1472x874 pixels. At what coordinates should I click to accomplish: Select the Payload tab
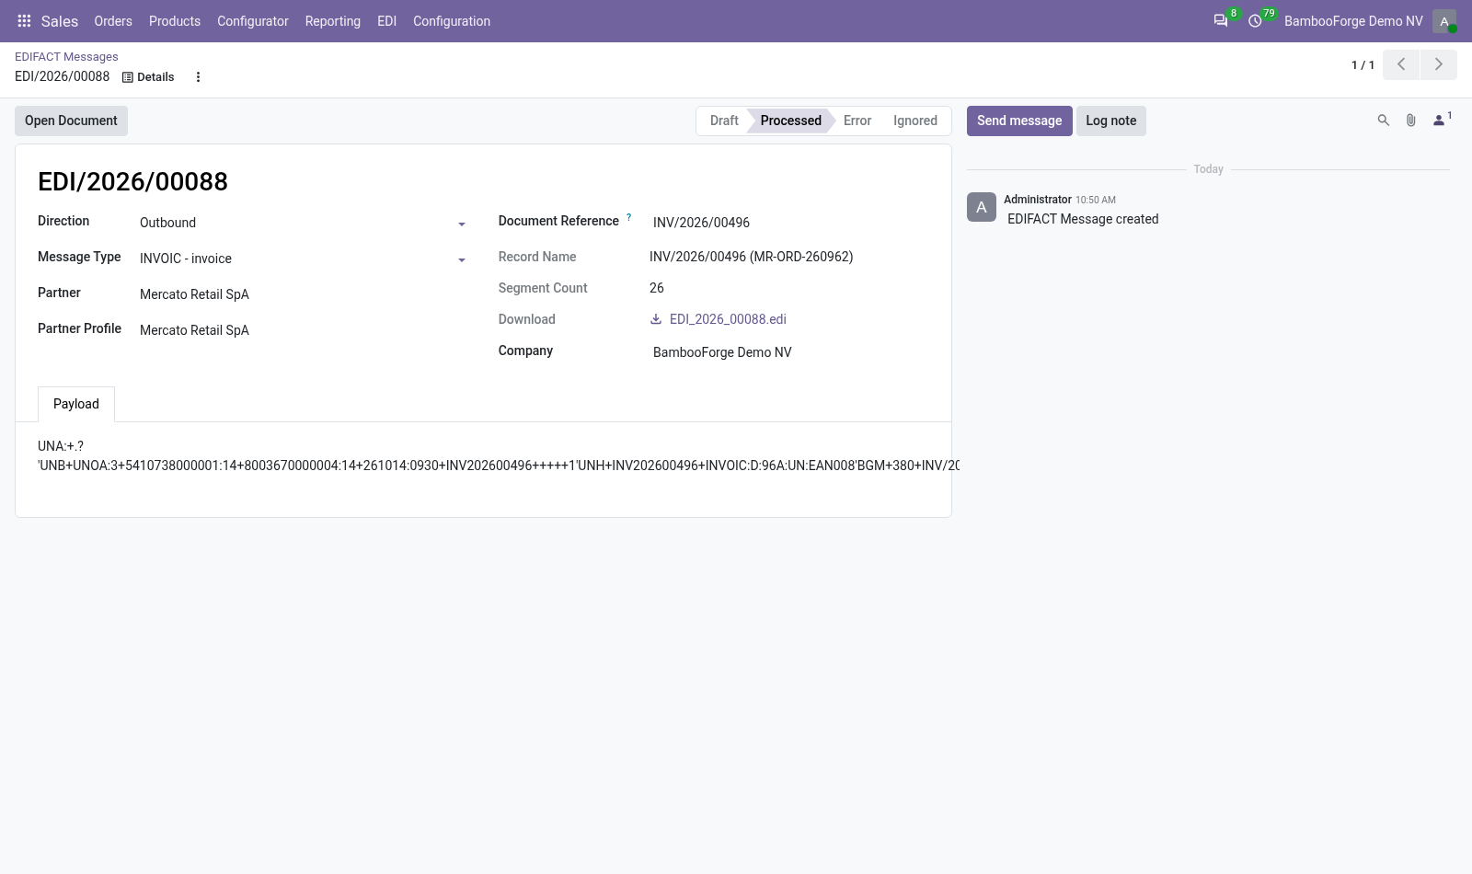[76, 404]
